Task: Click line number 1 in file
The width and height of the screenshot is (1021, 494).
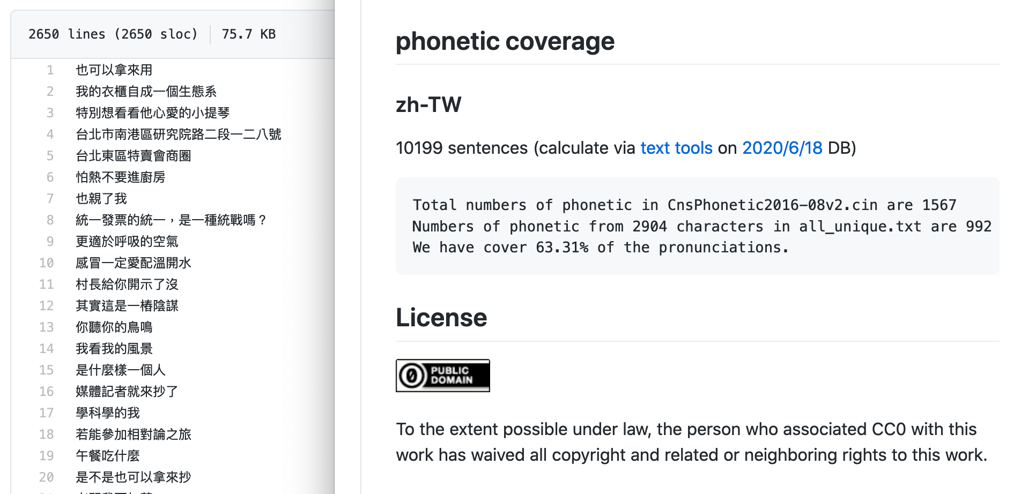Action: click(50, 70)
